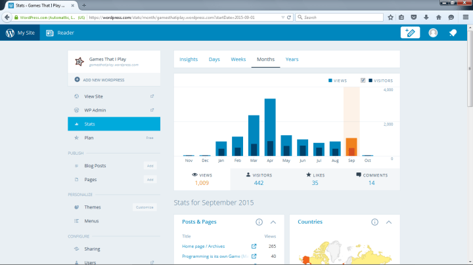The width and height of the screenshot is (473, 265).
Task: Click the April bar in the chart
Action: coord(270,127)
